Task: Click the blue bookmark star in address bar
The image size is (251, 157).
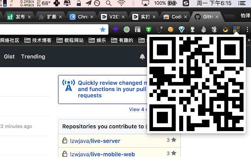Action: 103,29
